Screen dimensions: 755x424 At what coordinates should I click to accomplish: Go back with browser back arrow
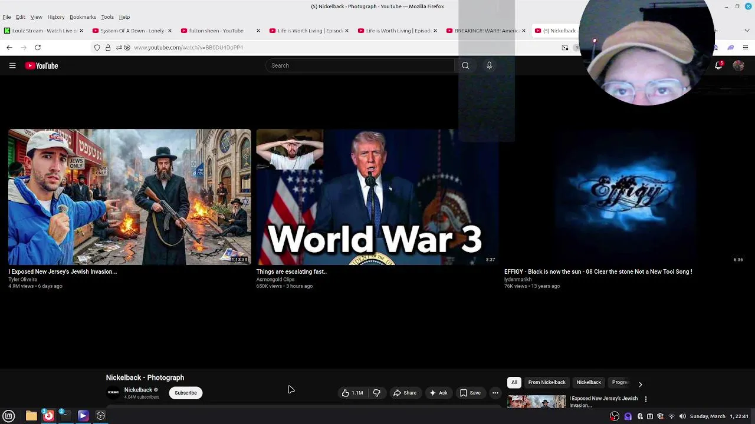(9, 47)
